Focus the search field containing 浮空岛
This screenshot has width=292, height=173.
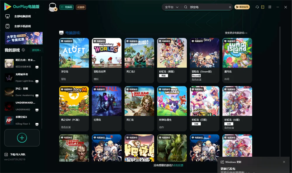click(x=208, y=7)
